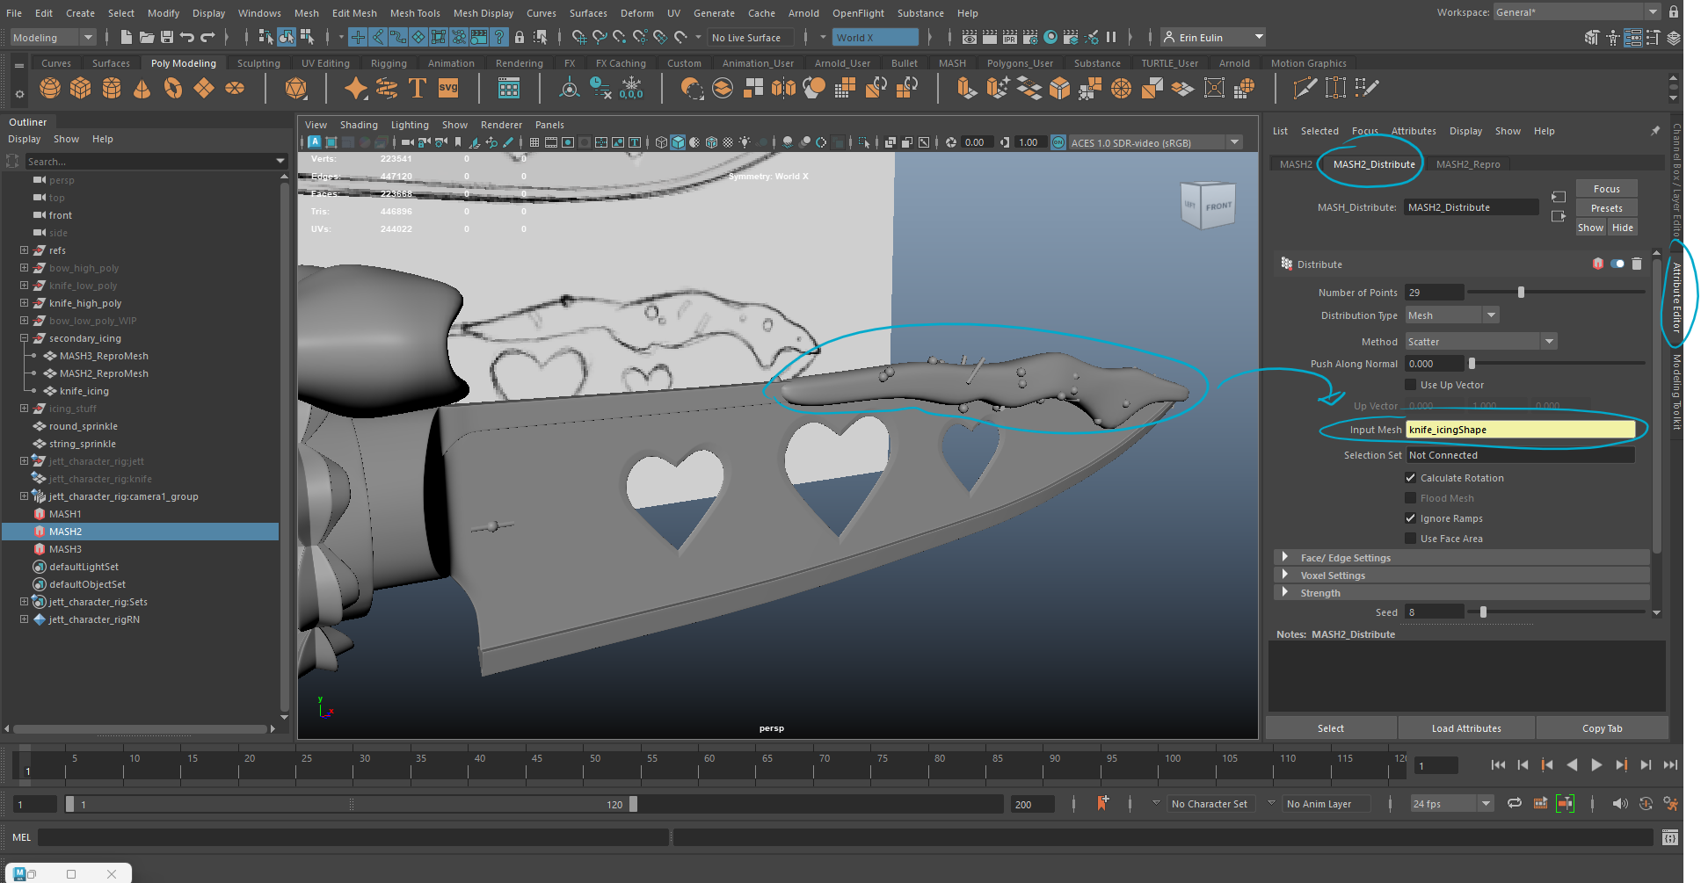
Task: Select the polygon Type text tool
Action: point(418,89)
